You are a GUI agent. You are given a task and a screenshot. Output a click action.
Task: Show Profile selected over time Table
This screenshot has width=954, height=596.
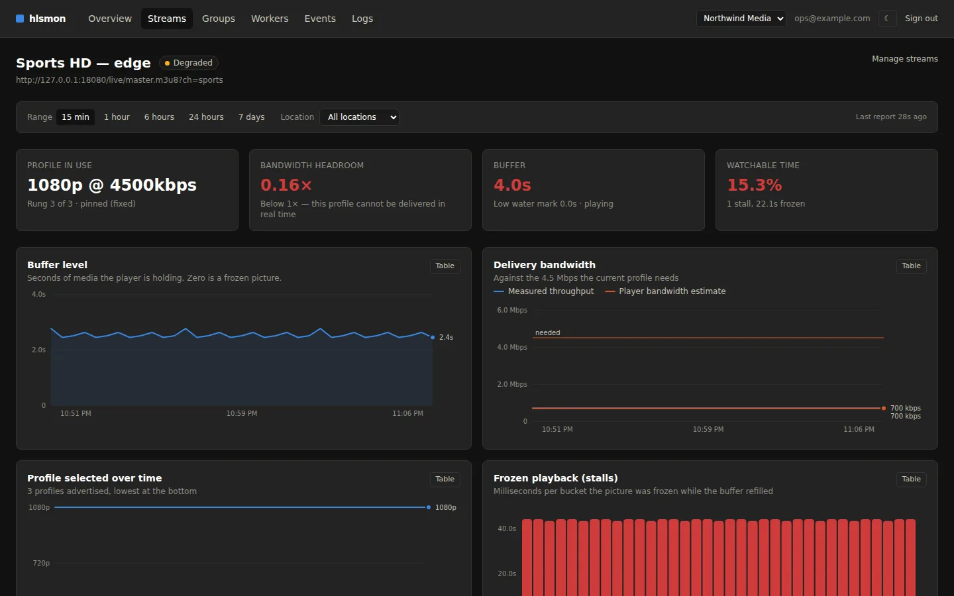pyautogui.click(x=445, y=479)
